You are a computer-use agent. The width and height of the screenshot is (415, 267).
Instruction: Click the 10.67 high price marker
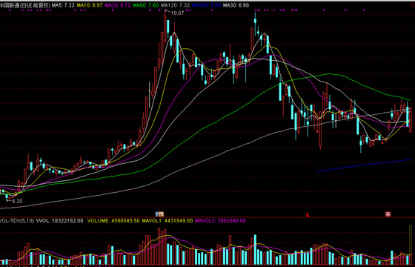(x=177, y=13)
